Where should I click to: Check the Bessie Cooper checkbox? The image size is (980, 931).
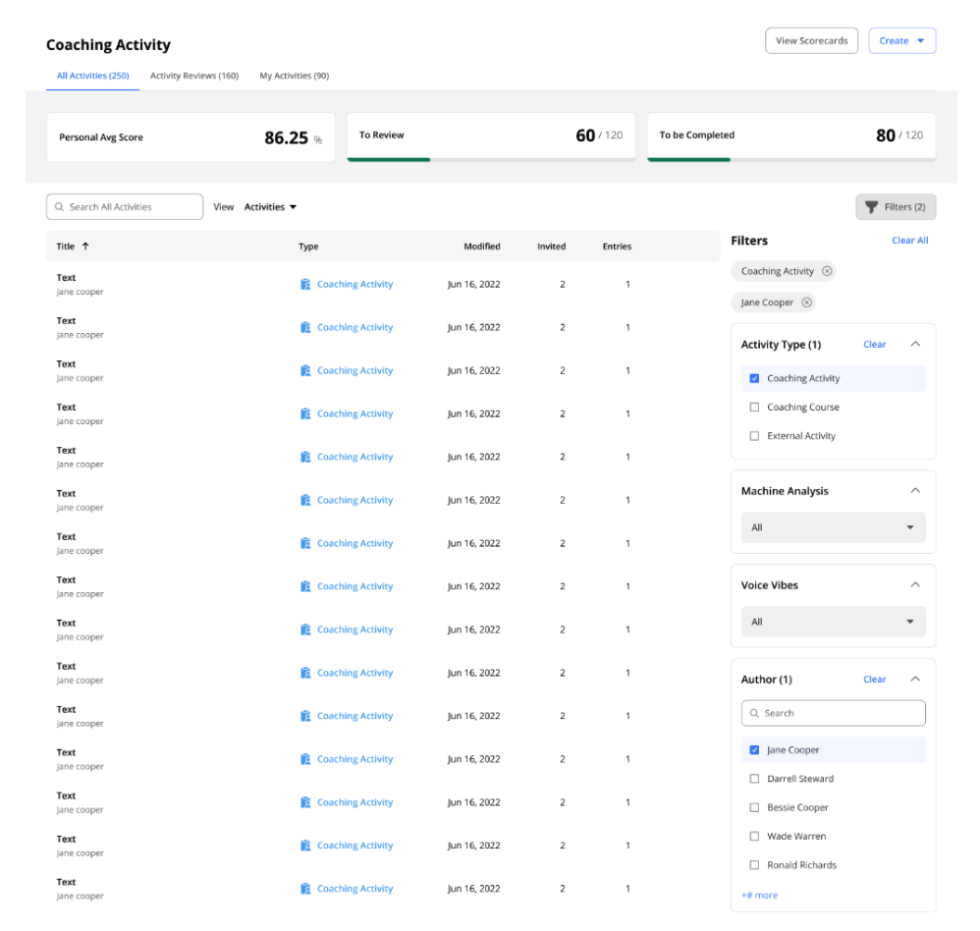click(x=754, y=807)
